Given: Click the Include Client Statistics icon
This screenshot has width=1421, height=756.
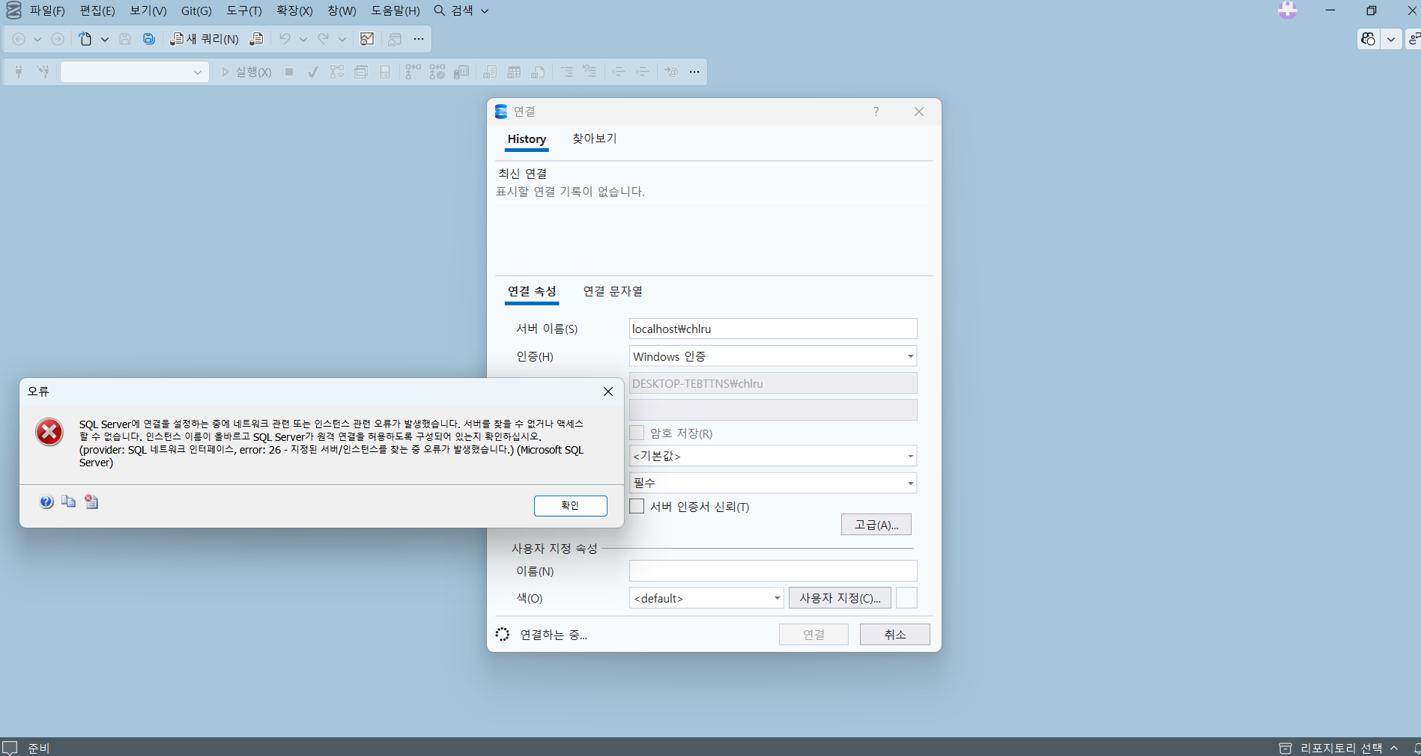Looking at the screenshot, I should click(461, 72).
